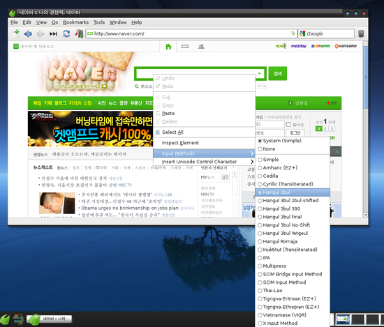The image size is (384, 327).
Task: Go back with the blue left arrow
Action: pyautogui.click(x=28, y=33)
